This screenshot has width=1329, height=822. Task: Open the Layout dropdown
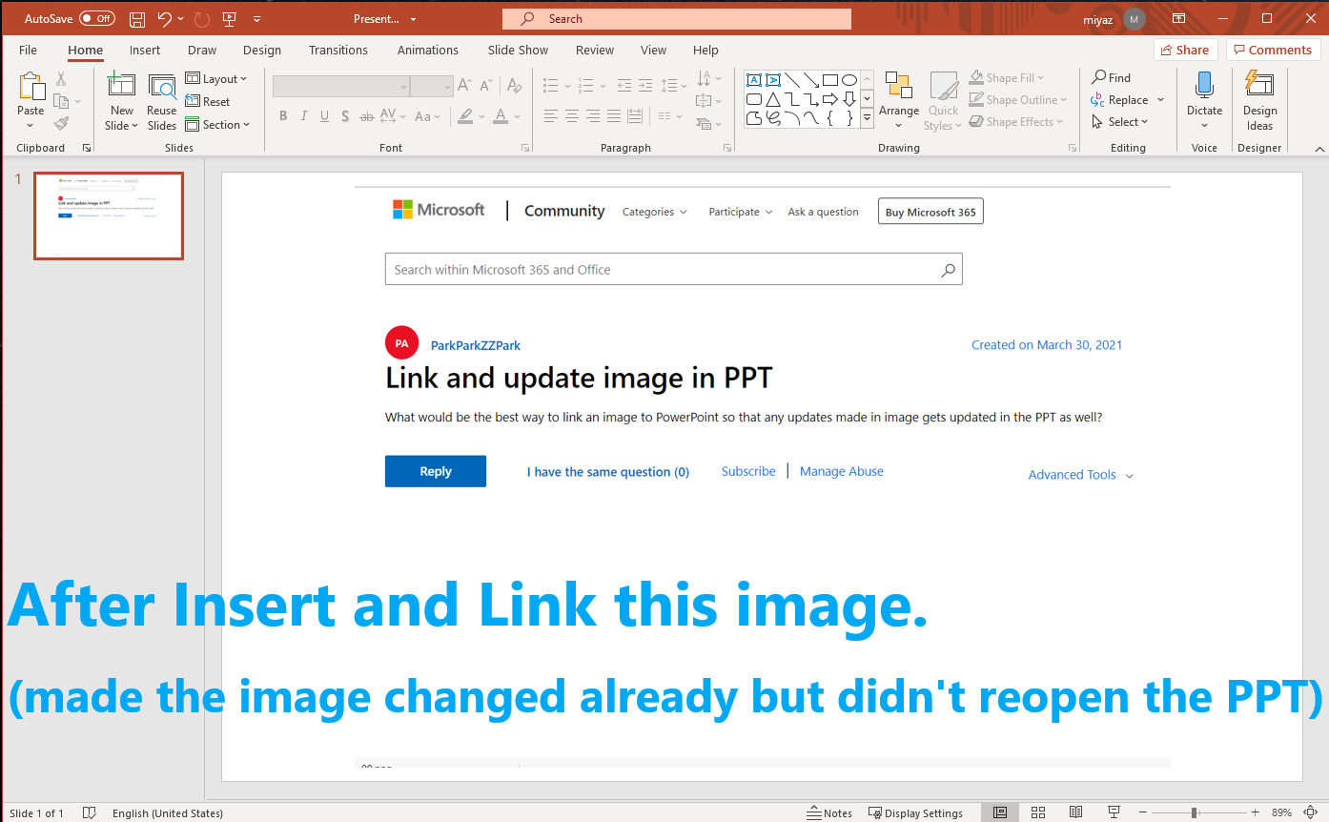pyautogui.click(x=216, y=79)
